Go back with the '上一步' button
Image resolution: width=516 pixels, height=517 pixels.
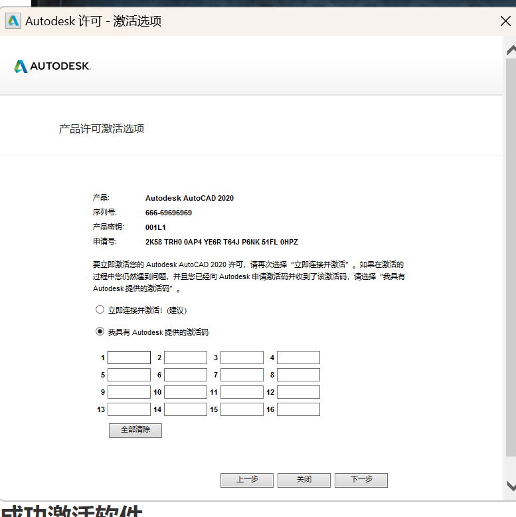247,480
